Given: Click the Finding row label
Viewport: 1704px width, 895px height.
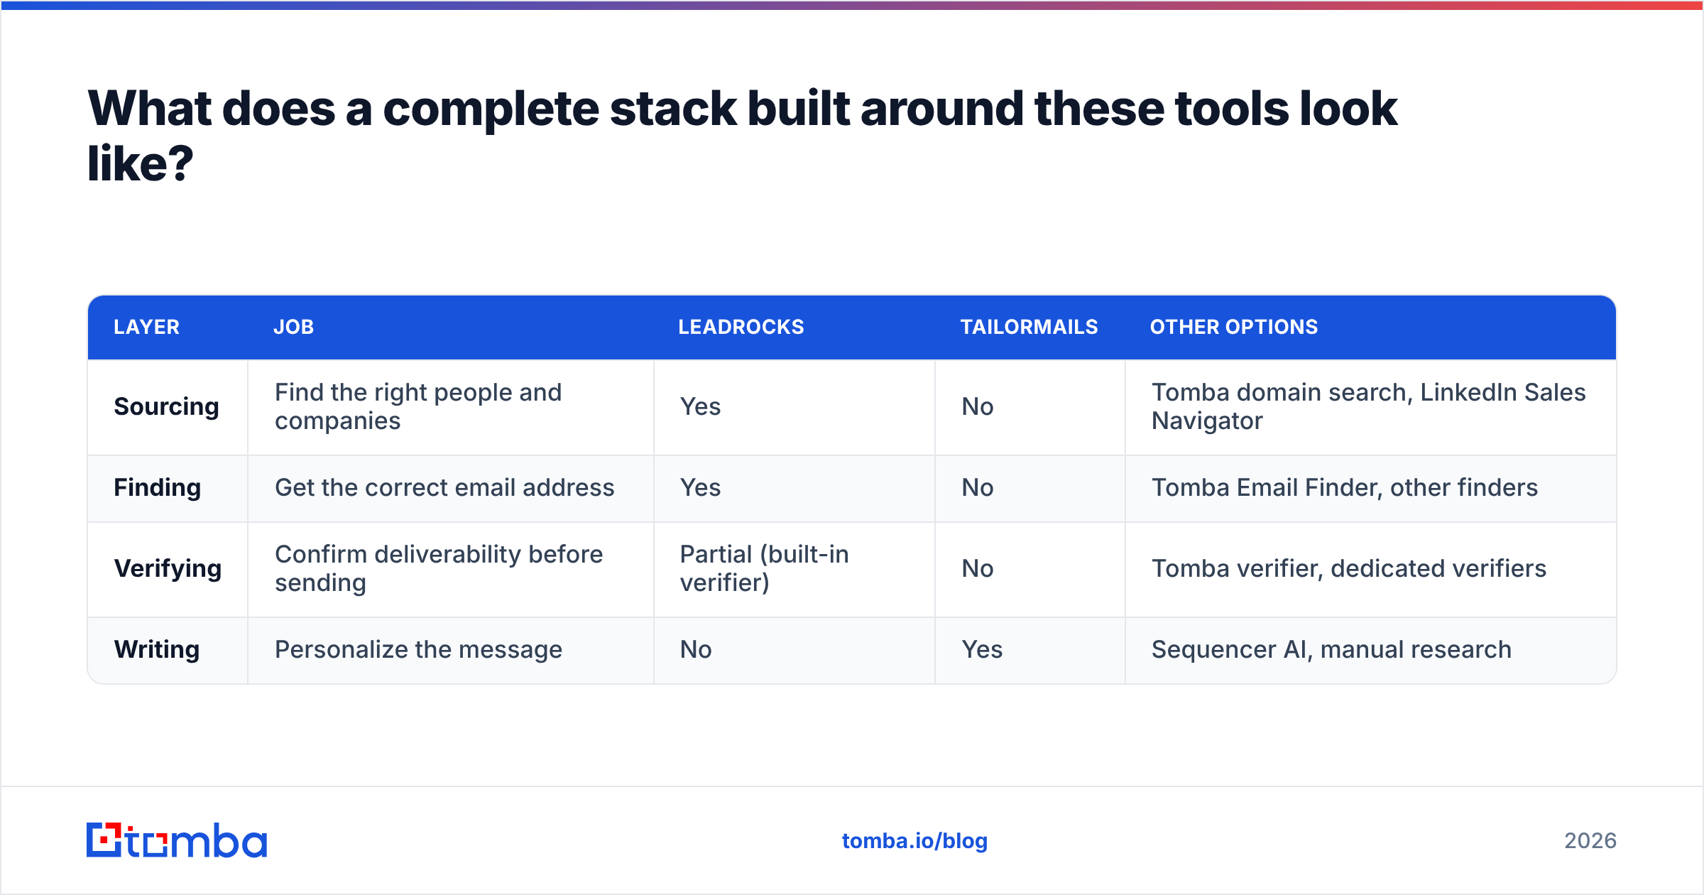Looking at the screenshot, I should coord(158,487).
